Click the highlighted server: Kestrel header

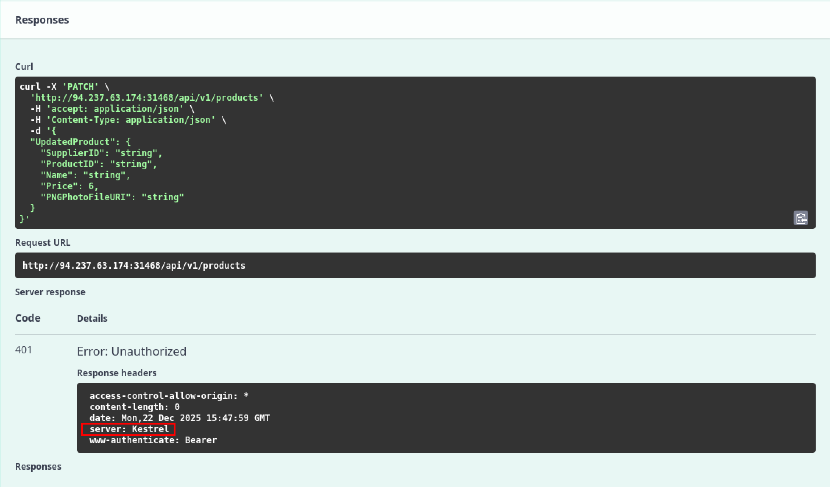coord(129,429)
